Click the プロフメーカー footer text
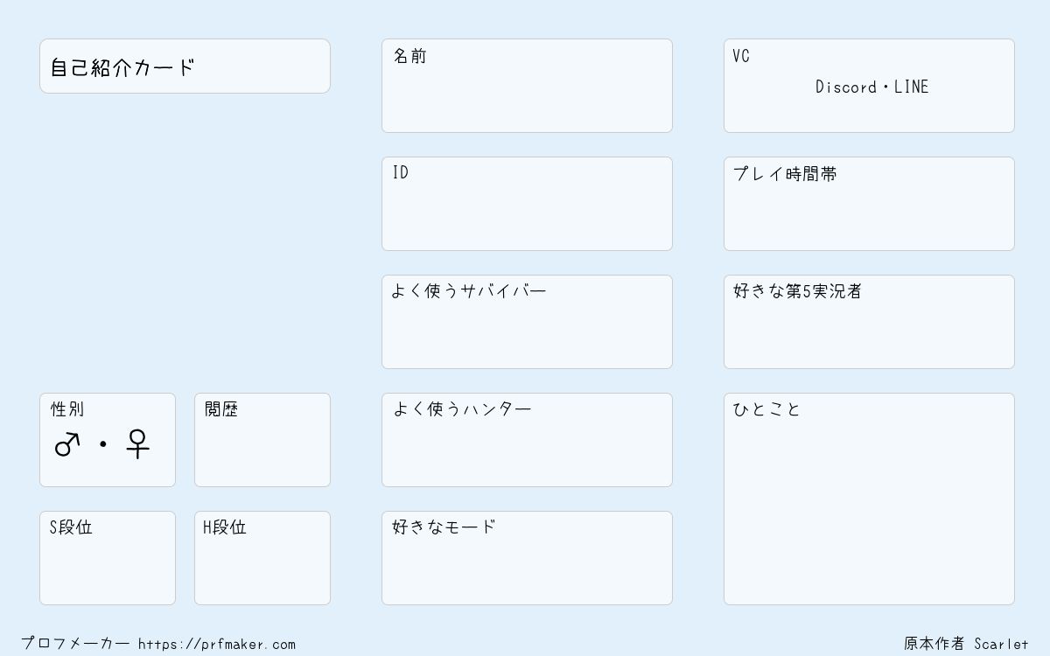 (75, 644)
